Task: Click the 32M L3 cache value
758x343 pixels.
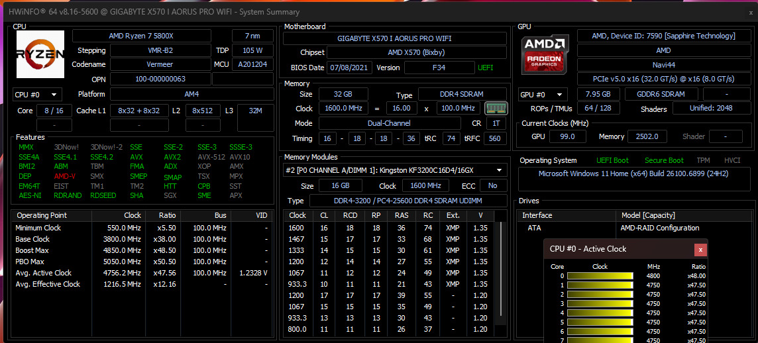Action: click(256, 111)
